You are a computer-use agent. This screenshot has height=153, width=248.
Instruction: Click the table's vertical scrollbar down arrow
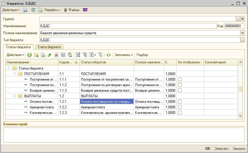coord(240,116)
